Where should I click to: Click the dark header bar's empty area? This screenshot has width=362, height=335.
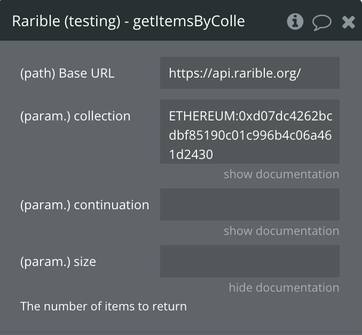point(265,21)
